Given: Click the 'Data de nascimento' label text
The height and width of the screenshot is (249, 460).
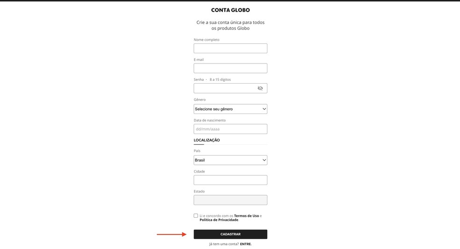Looking at the screenshot, I should pyautogui.click(x=209, y=120).
